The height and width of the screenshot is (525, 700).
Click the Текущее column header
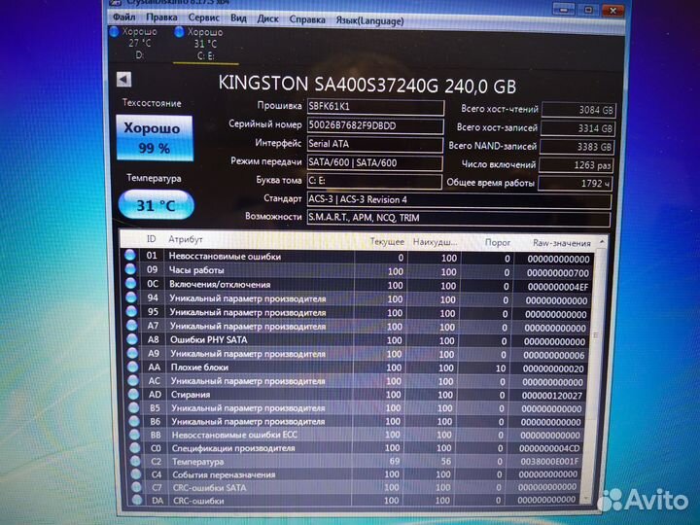click(387, 242)
